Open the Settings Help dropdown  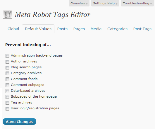[105, 3]
